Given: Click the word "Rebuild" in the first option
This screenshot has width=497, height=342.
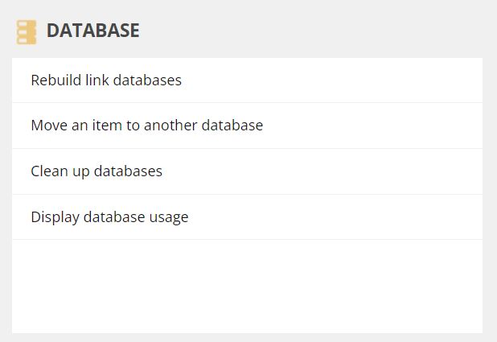Looking at the screenshot, I should [56, 80].
